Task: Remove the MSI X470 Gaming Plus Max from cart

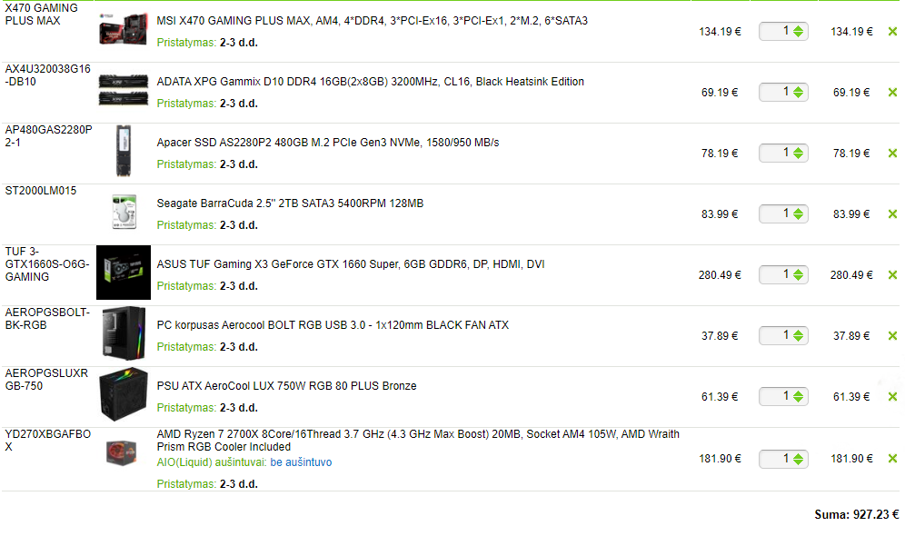Action: click(x=892, y=32)
